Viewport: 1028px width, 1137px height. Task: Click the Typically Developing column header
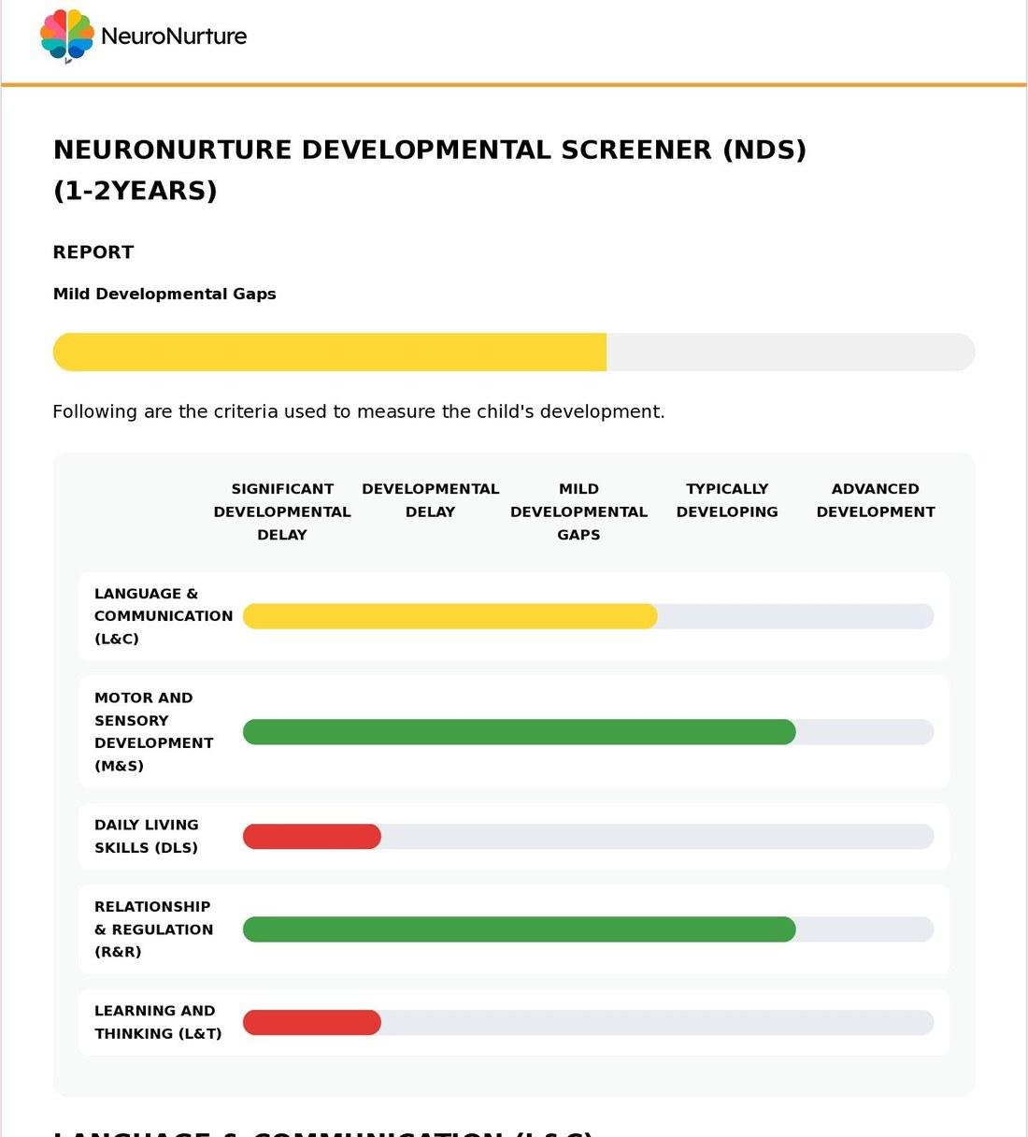[727, 500]
